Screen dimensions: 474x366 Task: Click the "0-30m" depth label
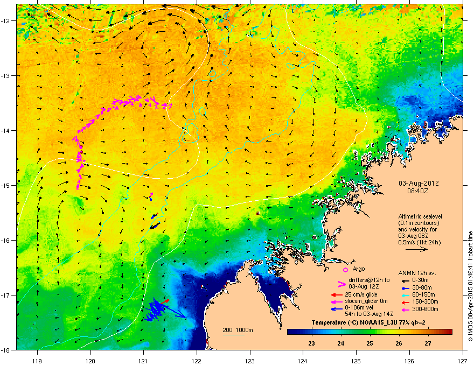tap(420, 280)
